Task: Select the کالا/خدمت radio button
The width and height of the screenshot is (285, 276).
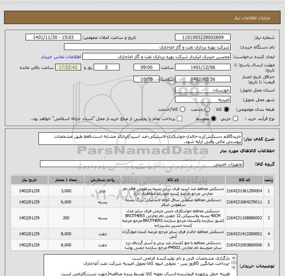Action: pyautogui.click(x=182, y=109)
